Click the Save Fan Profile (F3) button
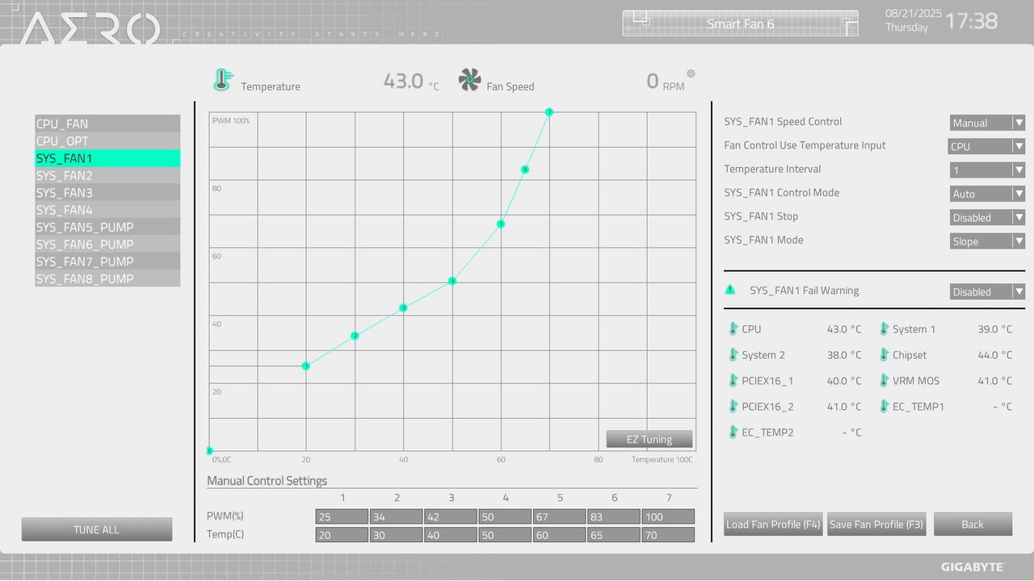This screenshot has width=1034, height=581. 876,524
